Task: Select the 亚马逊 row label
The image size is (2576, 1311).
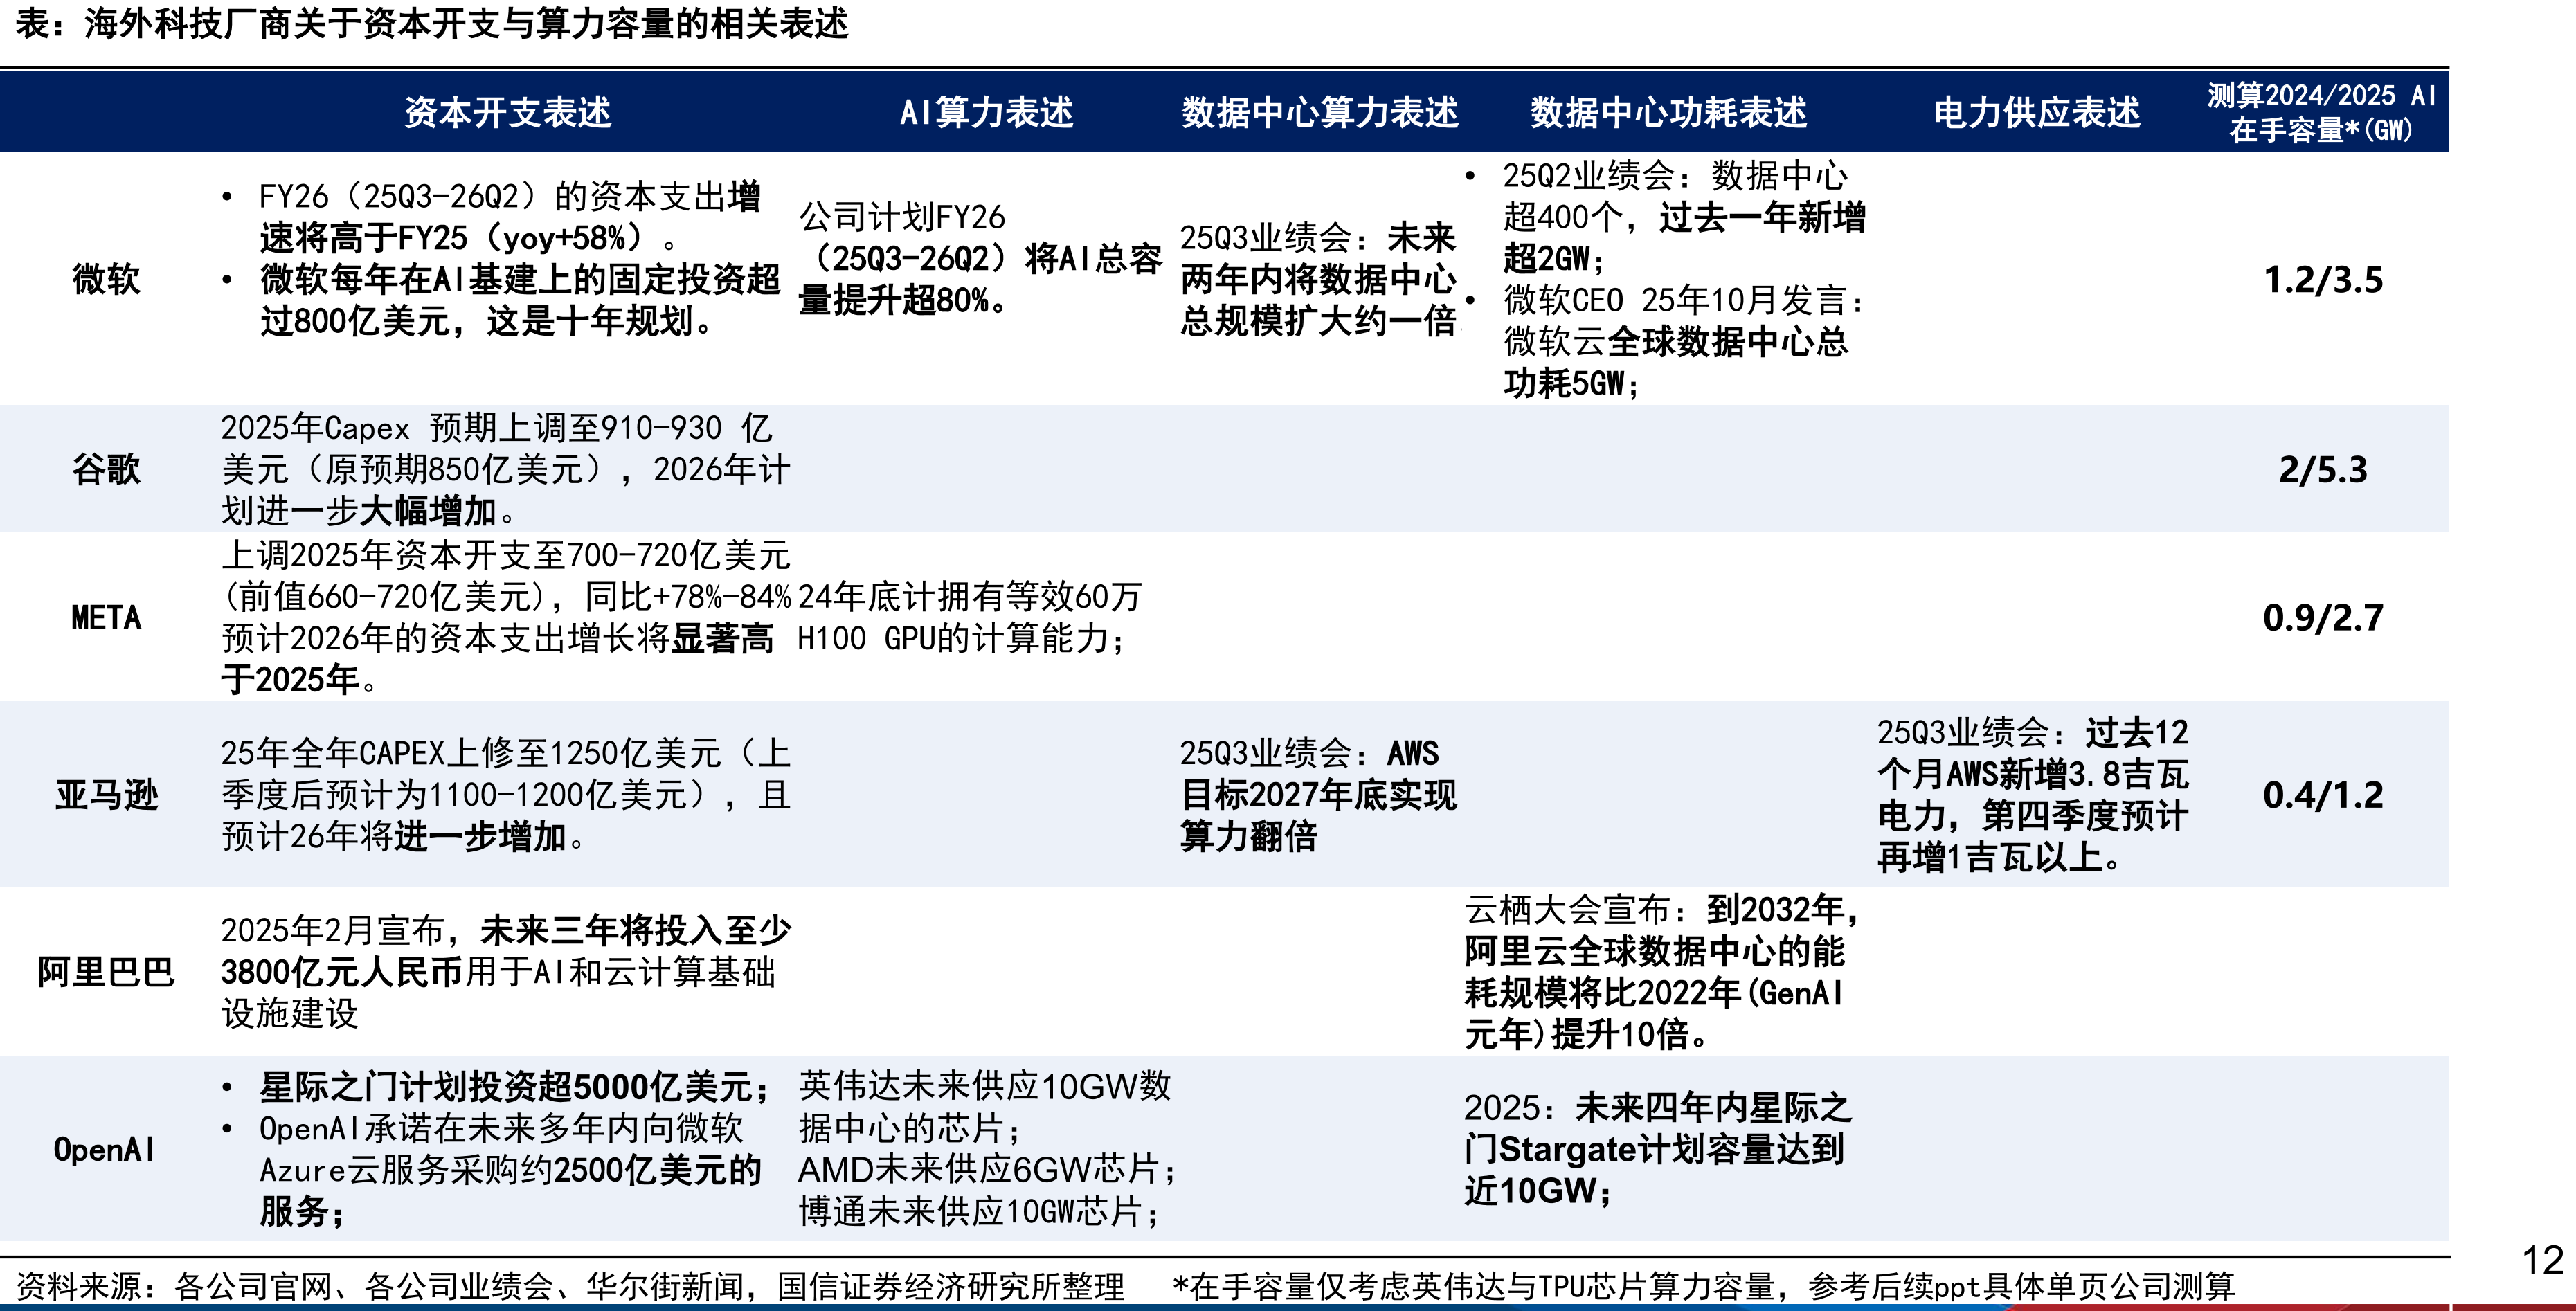Action: [x=106, y=795]
